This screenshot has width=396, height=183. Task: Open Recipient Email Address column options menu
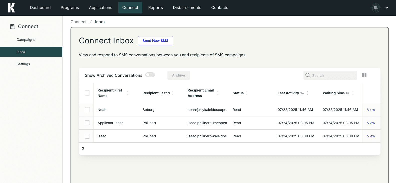click(218, 93)
